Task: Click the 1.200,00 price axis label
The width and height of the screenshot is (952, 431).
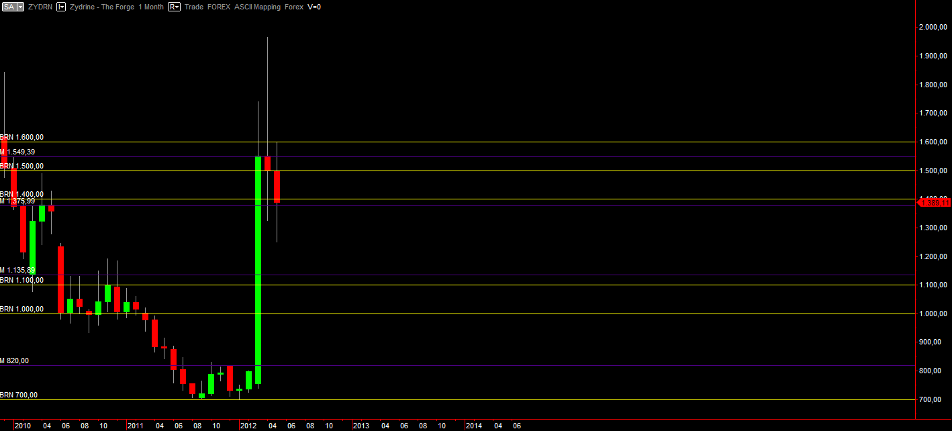Action: pos(933,256)
